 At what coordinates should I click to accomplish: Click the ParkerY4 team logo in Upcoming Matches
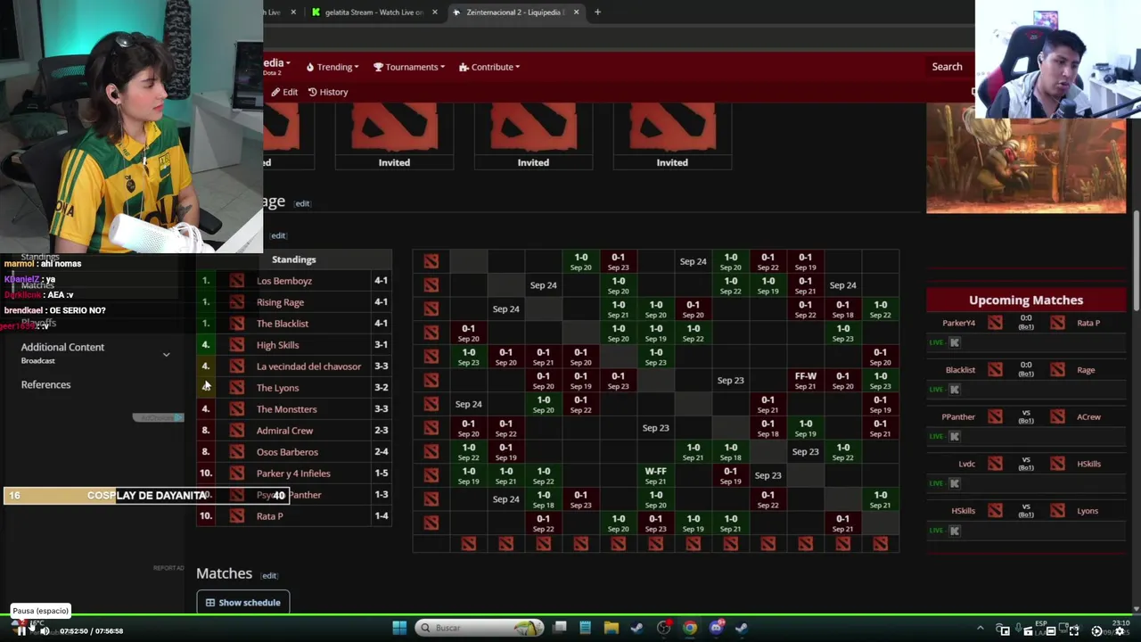click(995, 323)
